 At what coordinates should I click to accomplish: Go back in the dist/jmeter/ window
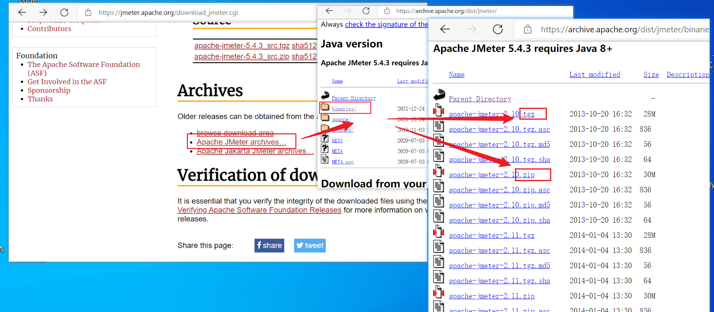329,11
